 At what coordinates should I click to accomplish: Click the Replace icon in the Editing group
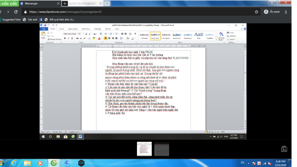coord(231,36)
